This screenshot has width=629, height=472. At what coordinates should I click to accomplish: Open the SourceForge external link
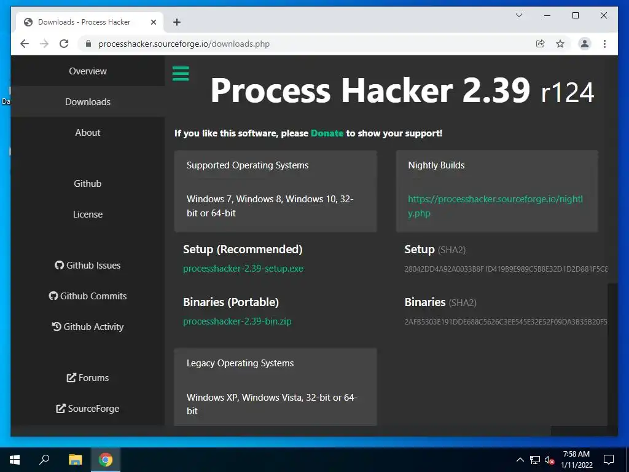point(87,409)
